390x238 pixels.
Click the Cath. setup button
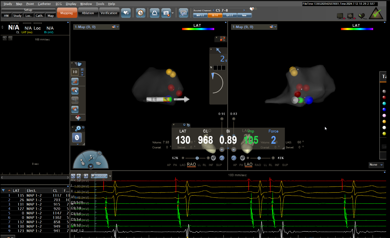(x=39, y=16)
